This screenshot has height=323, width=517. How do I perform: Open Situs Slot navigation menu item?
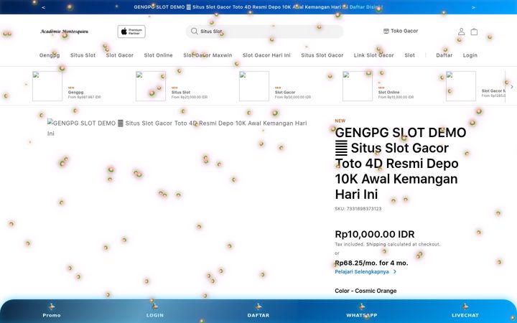(x=83, y=55)
